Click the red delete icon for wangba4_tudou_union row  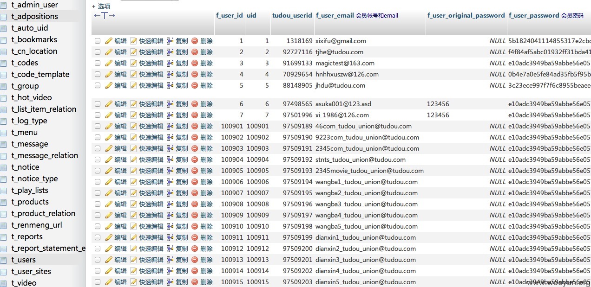point(195,215)
